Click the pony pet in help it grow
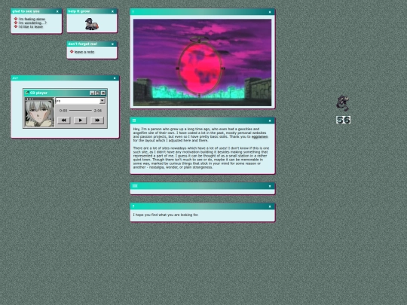Screen dimensions: 407x305 [92, 24]
